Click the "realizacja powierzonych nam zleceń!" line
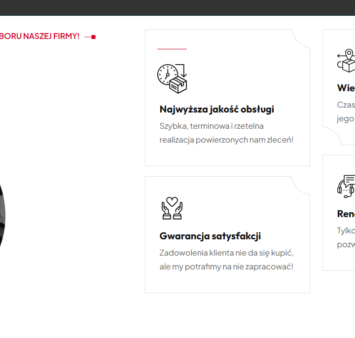 [x=226, y=140]
